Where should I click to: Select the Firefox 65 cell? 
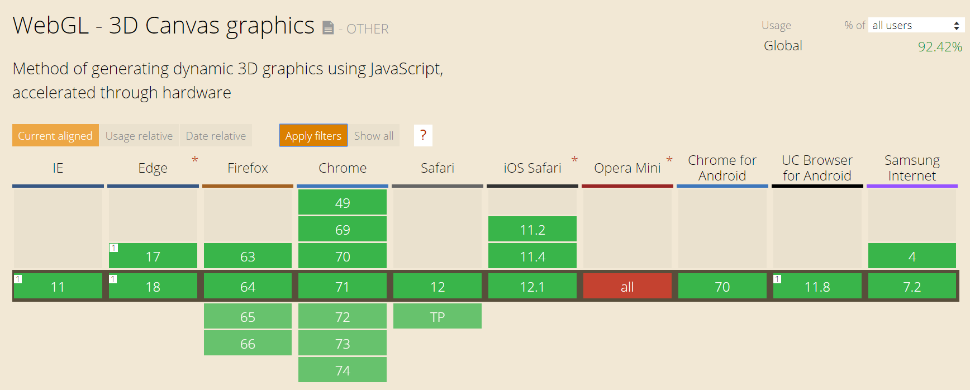coord(248,316)
